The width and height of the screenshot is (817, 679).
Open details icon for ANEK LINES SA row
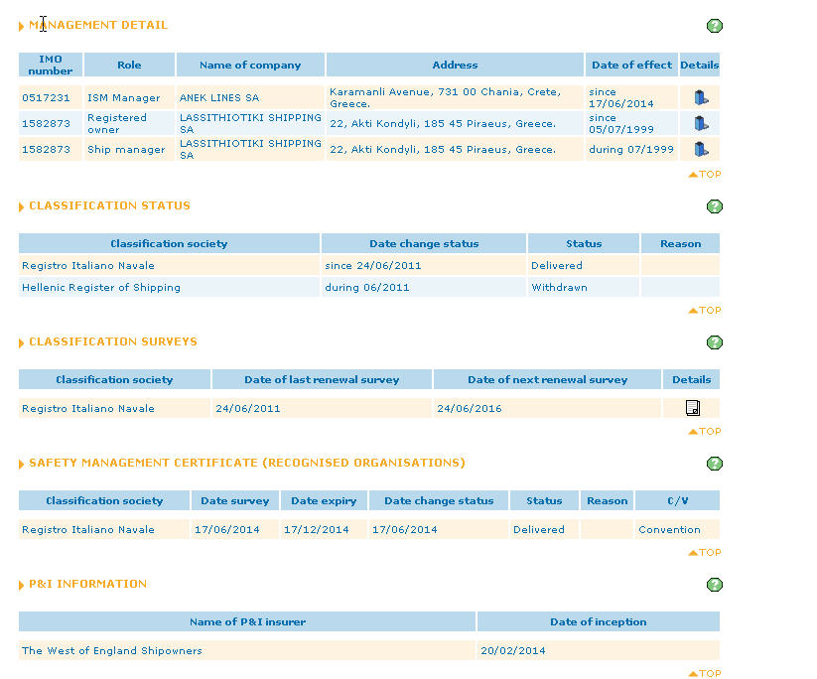tap(701, 97)
